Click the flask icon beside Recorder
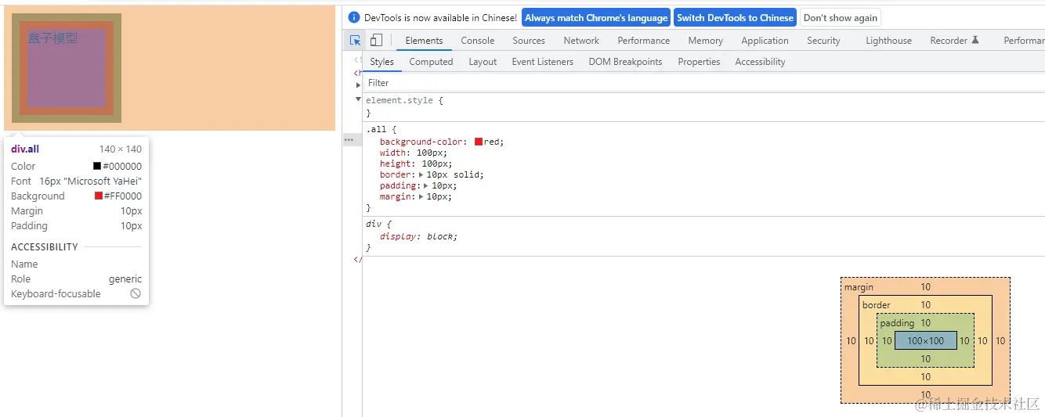This screenshot has width=1045, height=417. pyautogui.click(x=975, y=41)
